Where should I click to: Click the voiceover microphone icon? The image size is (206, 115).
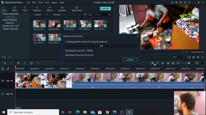(x=163, y=63)
